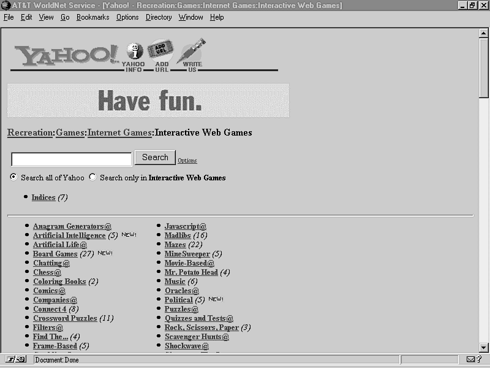Viewport: 490px width, 368px height.
Task: Open the Artificial Intelligence category
Action: [x=69, y=236]
